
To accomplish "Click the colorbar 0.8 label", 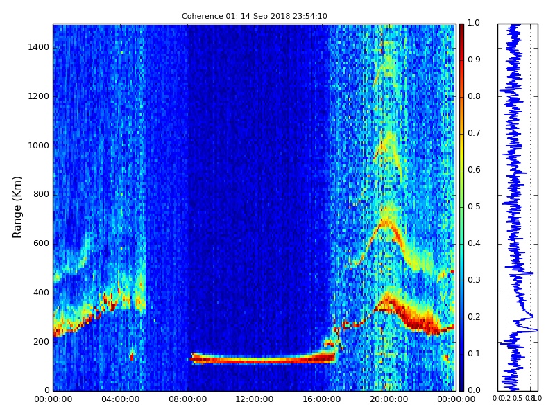I will (x=474, y=96).
